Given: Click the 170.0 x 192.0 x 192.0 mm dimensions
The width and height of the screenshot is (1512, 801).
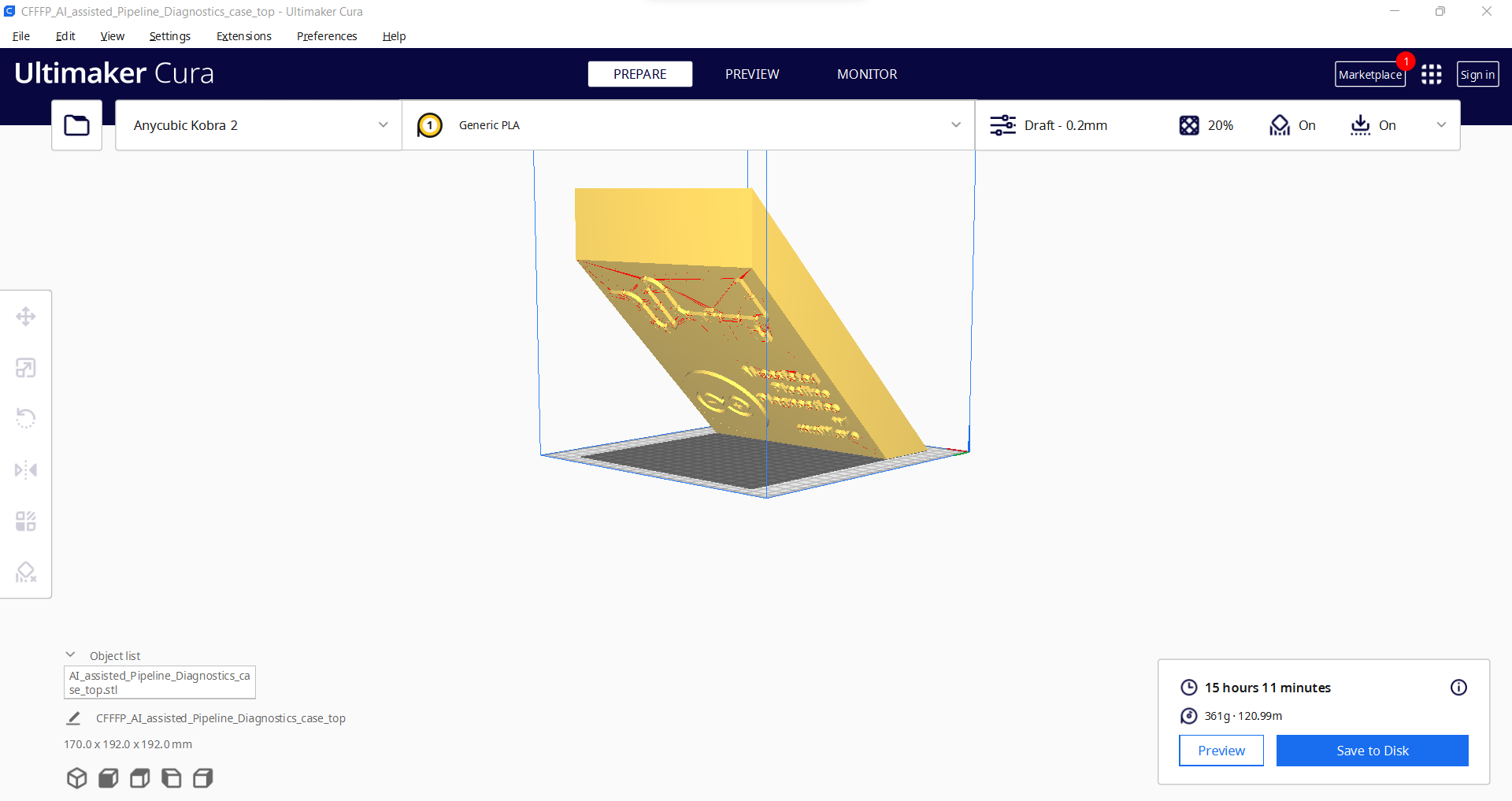Looking at the screenshot, I should click(x=128, y=744).
